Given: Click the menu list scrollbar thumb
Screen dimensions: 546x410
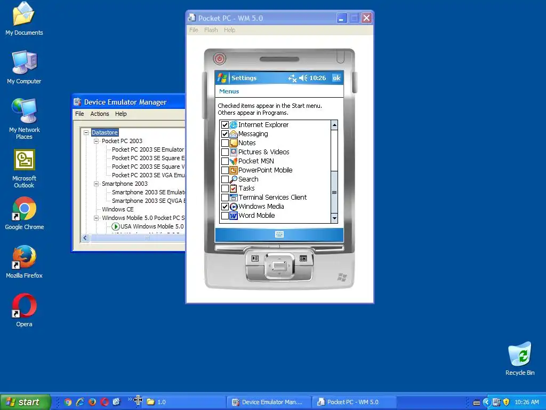Looking at the screenshot, I should [334, 192].
